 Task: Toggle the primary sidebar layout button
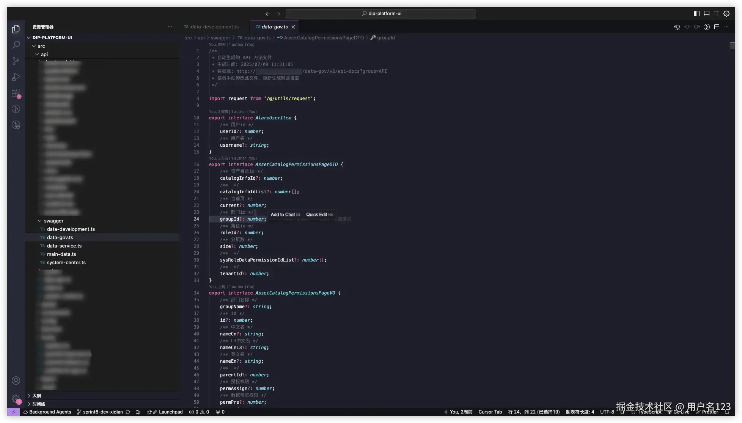(x=697, y=14)
